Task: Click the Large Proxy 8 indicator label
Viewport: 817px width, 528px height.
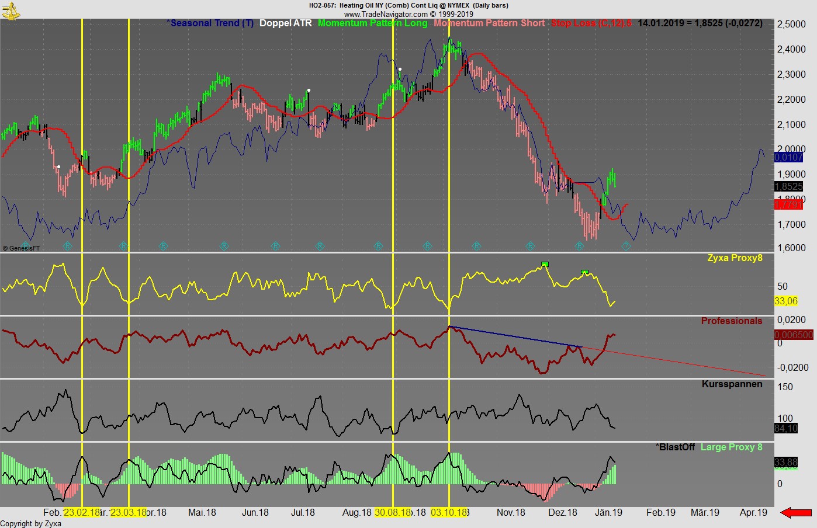Action: pos(731,447)
